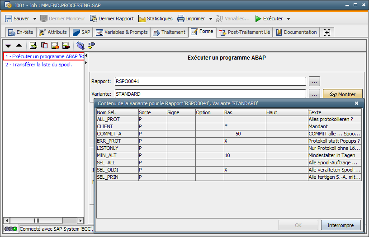Click the plus tab icon
The height and width of the screenshot is (237, 369).
(x=327, y=32)
